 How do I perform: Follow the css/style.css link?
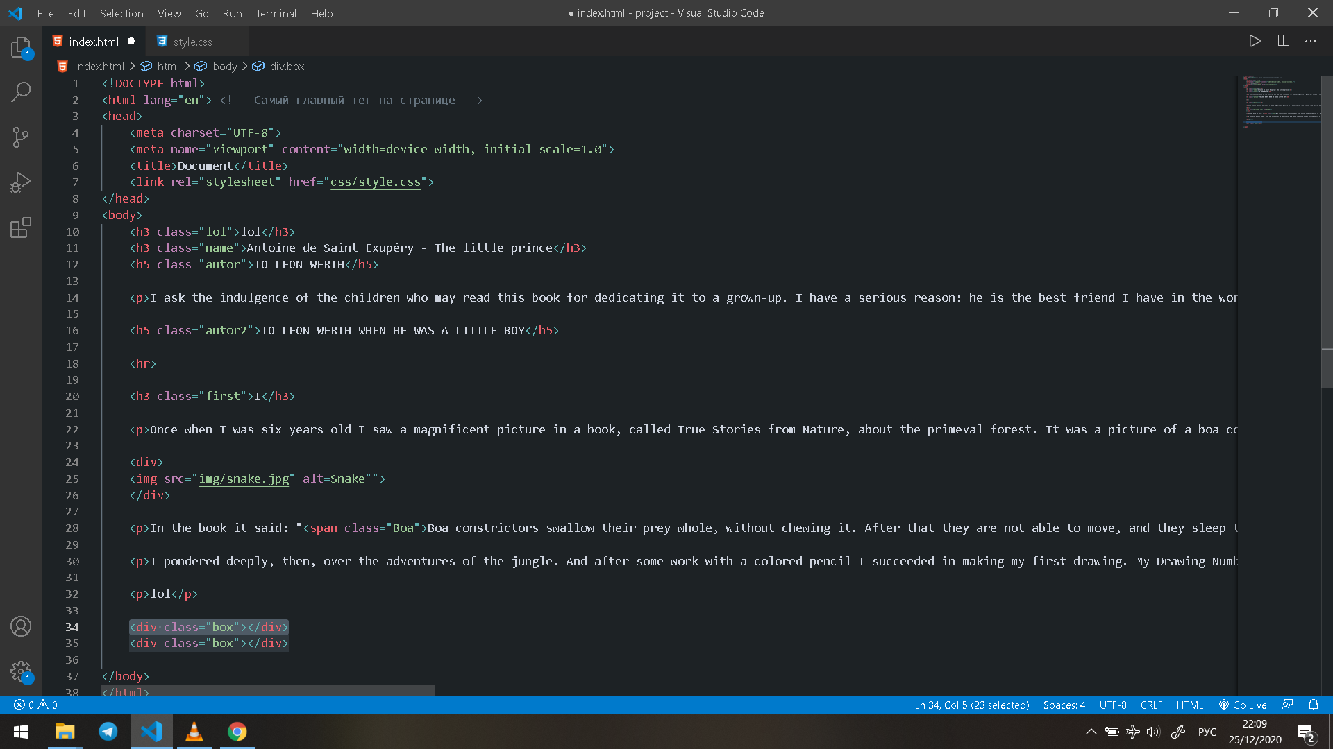pos(376,182)
